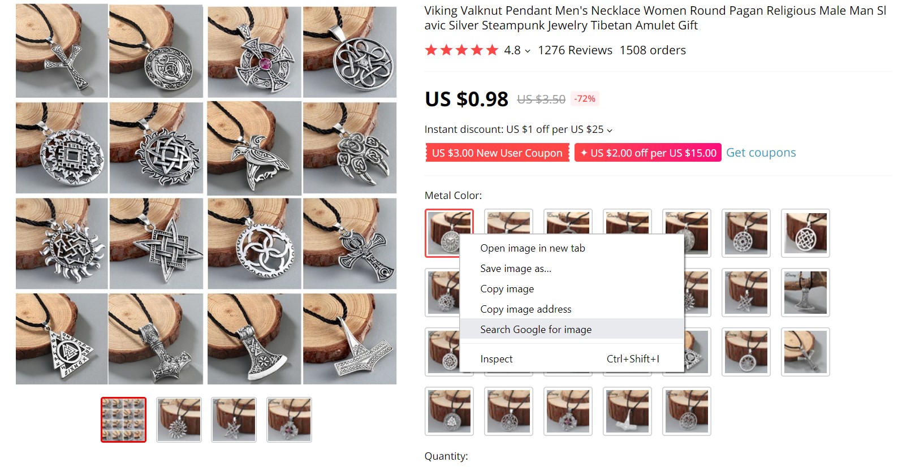Viewport: 898px width, 467px height.
Task: Expand rating breakdown chevron beside 4.8
Action: point(528,51)
